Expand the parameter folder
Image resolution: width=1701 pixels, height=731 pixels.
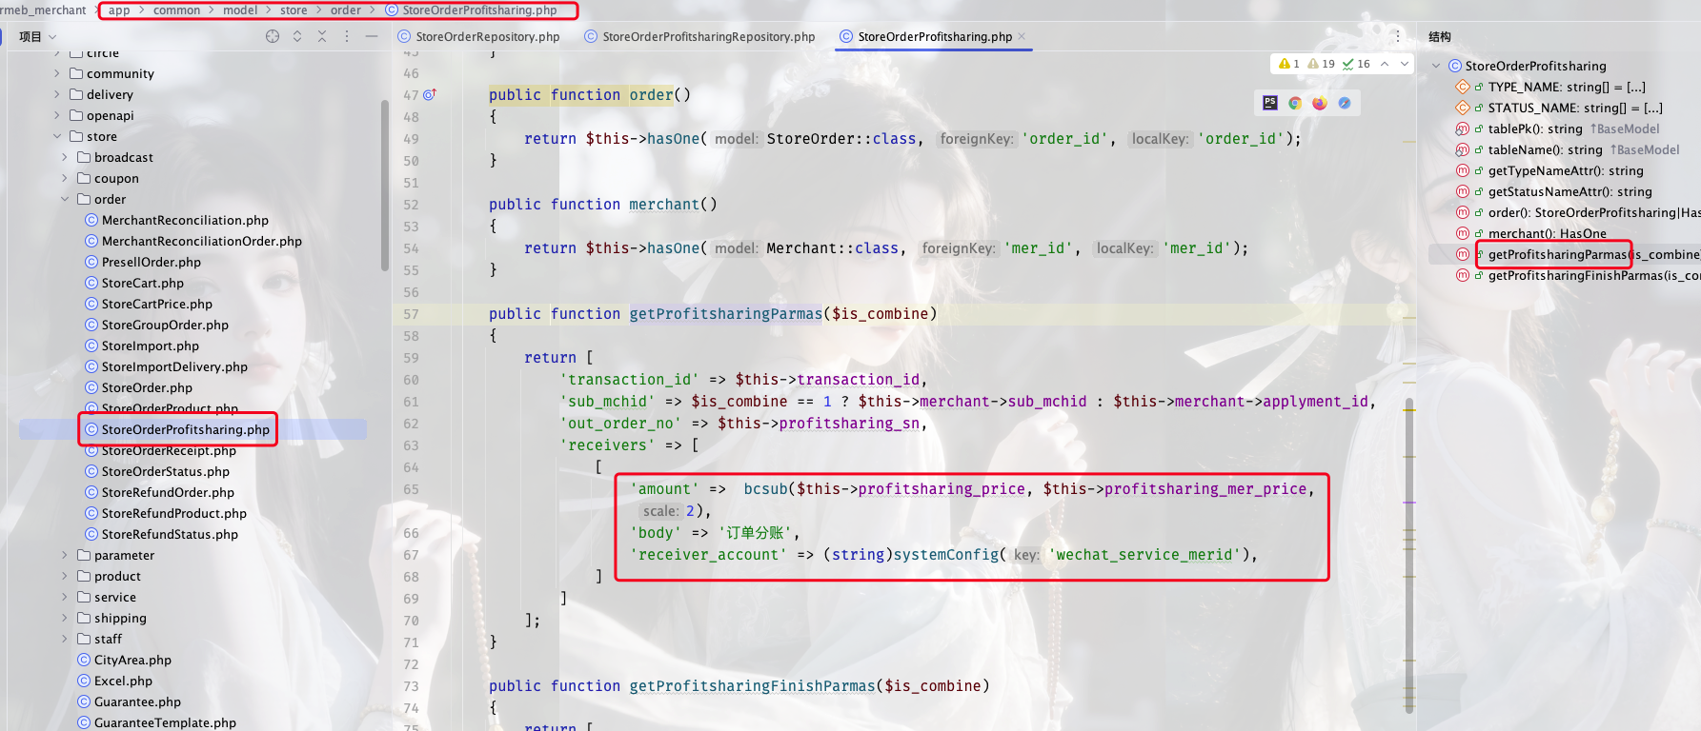[x=65, y=555]
